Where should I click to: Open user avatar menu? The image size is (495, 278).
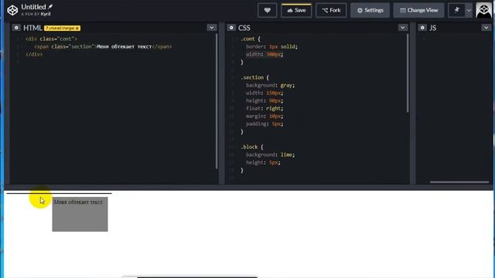point(483,10)
